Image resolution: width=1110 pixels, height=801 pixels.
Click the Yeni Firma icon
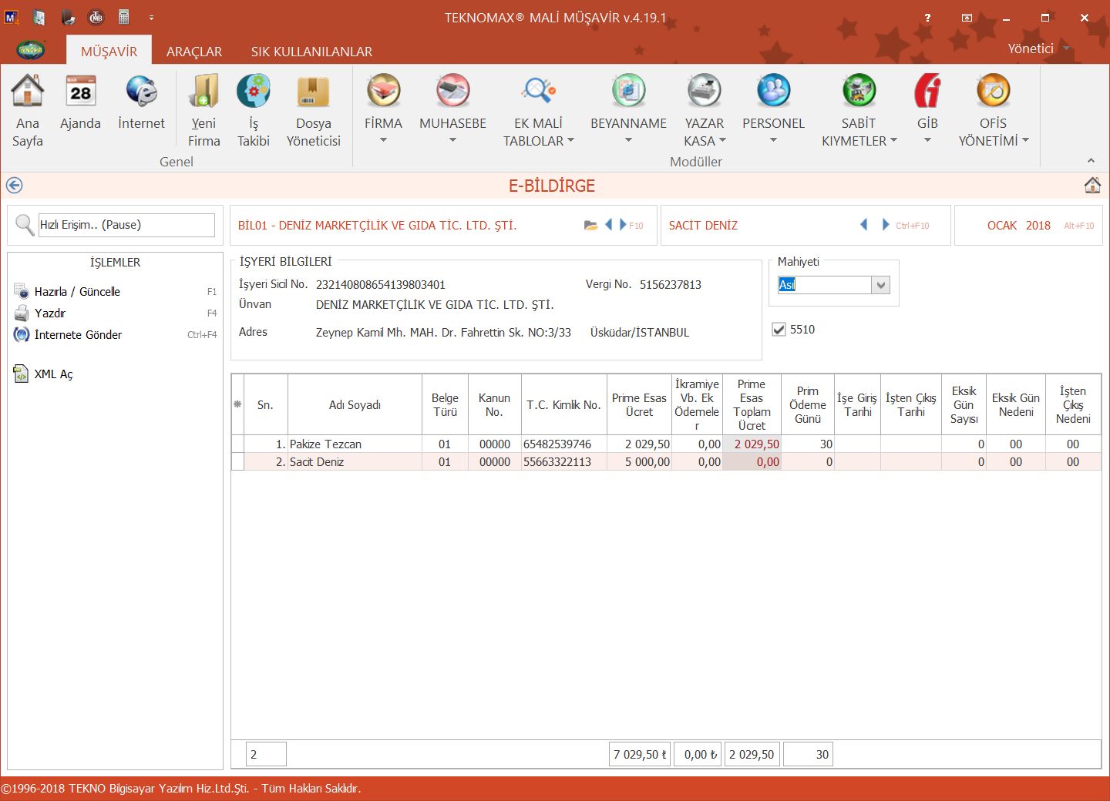(x=203, y=92)
